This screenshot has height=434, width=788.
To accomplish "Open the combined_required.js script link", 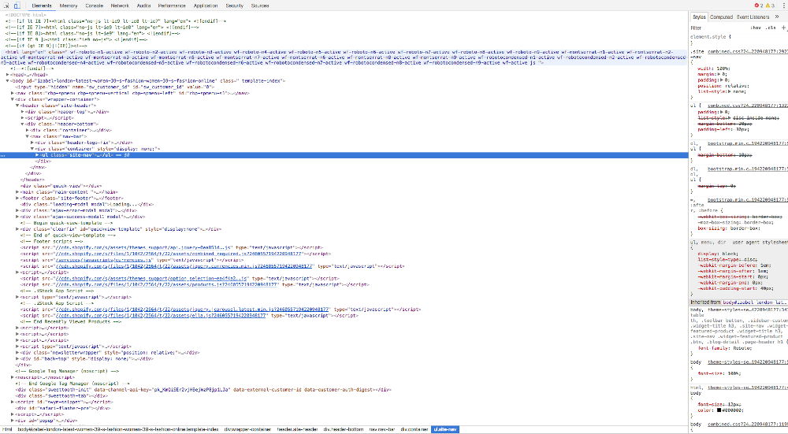I will (x=179, y=254).
